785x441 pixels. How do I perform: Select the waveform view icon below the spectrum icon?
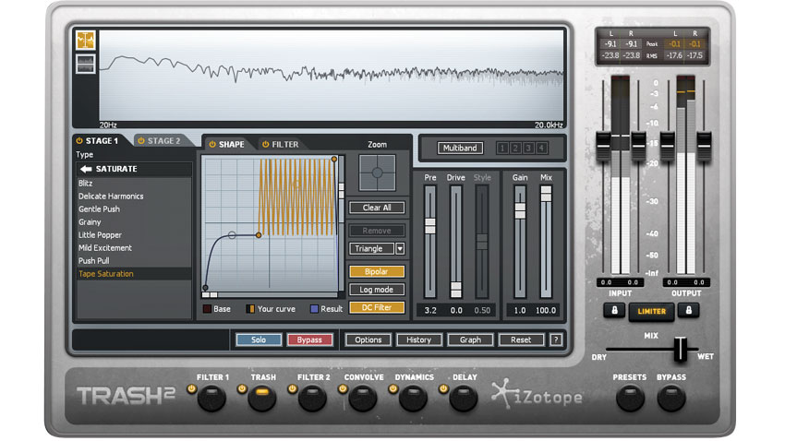click(86, 64)
